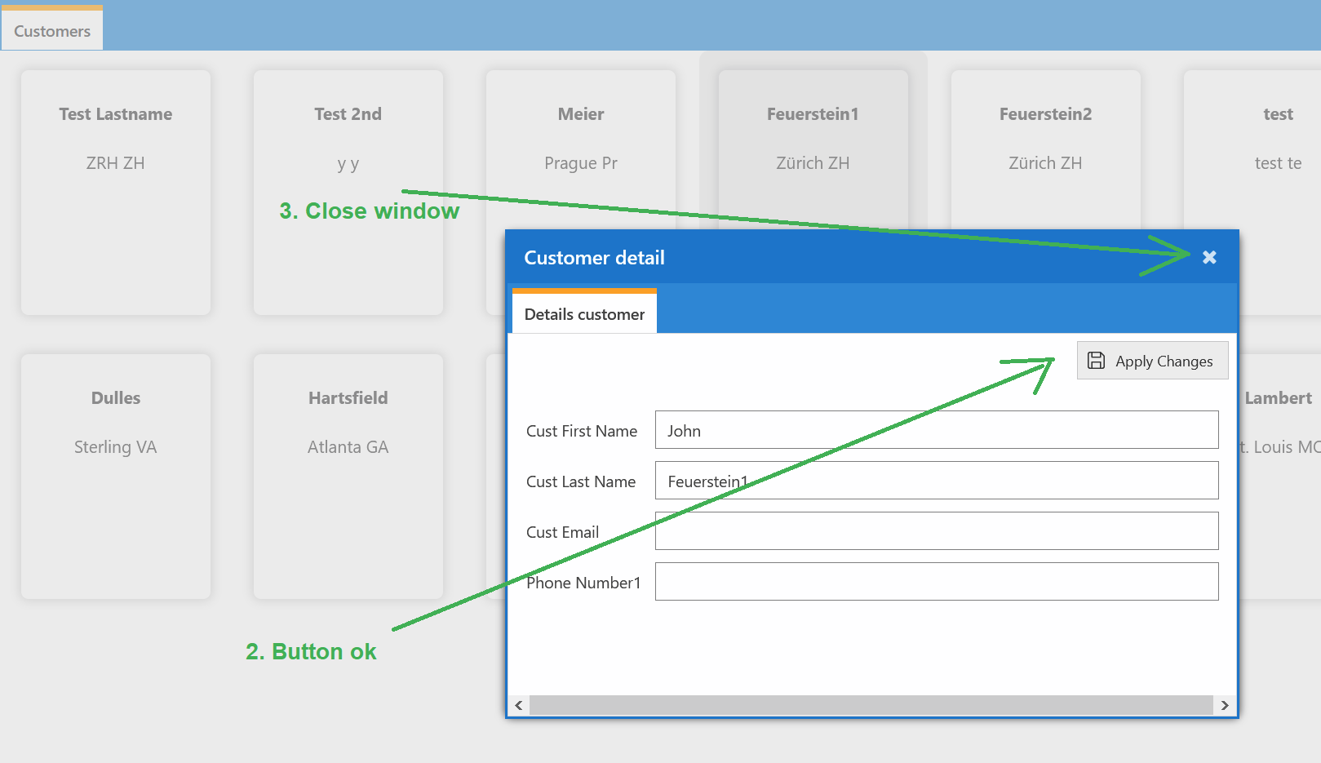
Task: Click inside the Cust First Name field
Action: coord(936,430)
